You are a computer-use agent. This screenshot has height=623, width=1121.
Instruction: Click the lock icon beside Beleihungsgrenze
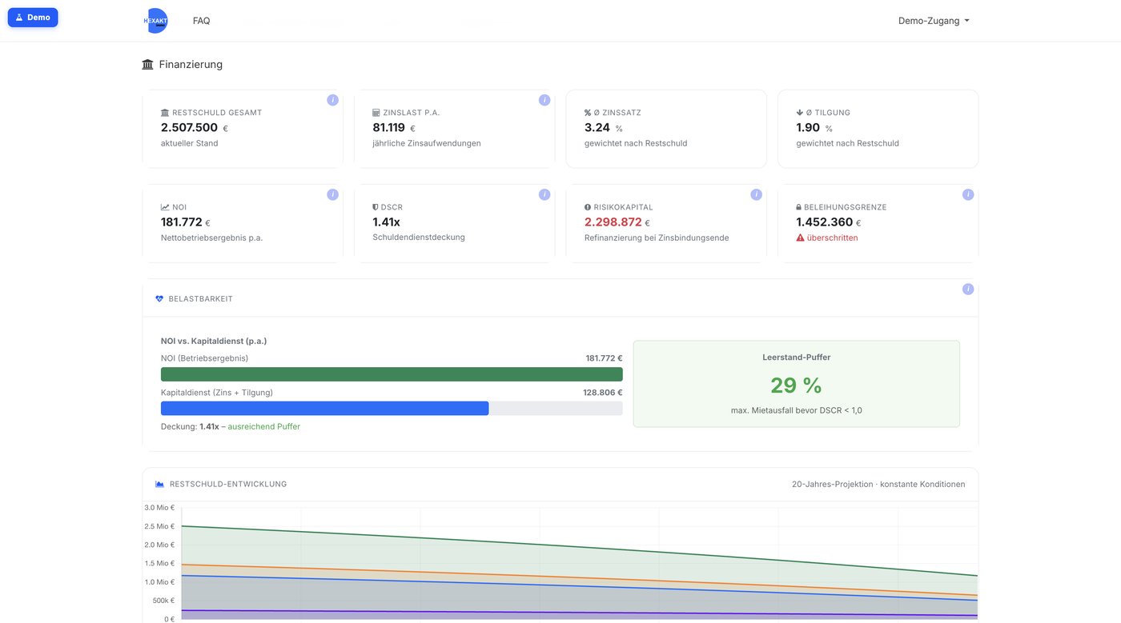click(x=799, y=207)
